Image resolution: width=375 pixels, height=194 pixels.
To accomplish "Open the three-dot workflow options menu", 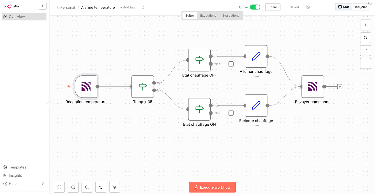I will pyautogui.click(x=321, y=7).
